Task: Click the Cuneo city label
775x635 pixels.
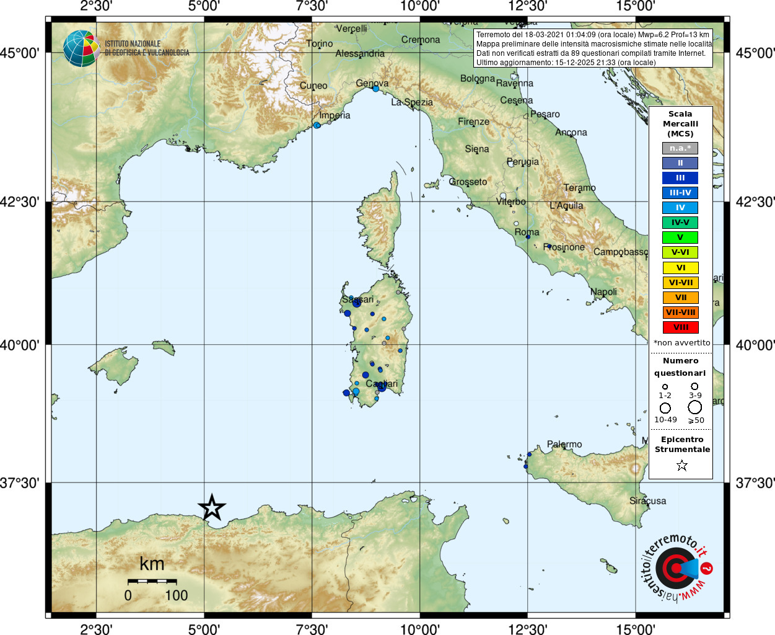Action: coord(313,86)
